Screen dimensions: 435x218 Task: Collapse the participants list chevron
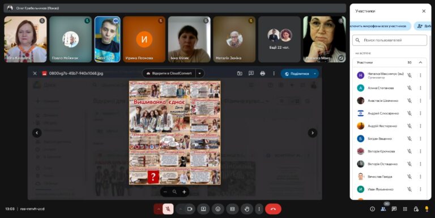tap(420, 62)
